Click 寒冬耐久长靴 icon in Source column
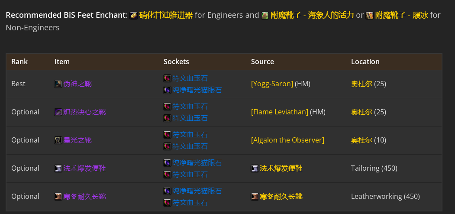Viewport: 455px width, 214px height. (255, 197)
